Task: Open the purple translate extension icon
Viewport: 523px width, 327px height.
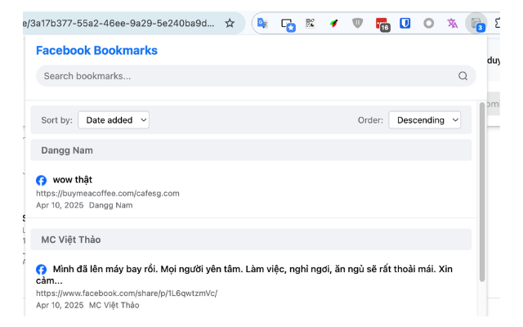Action: click(x=452, y=24)
